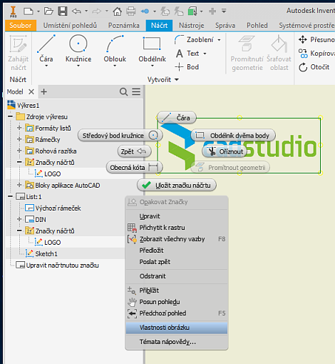Image resolution: width=335 pixels, height=364 pixels.
Task: Choose Oříznout in the marking menu
Action: click(x=225, y=151)
